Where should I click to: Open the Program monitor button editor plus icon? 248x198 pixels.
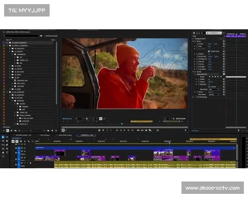(186, 130)
